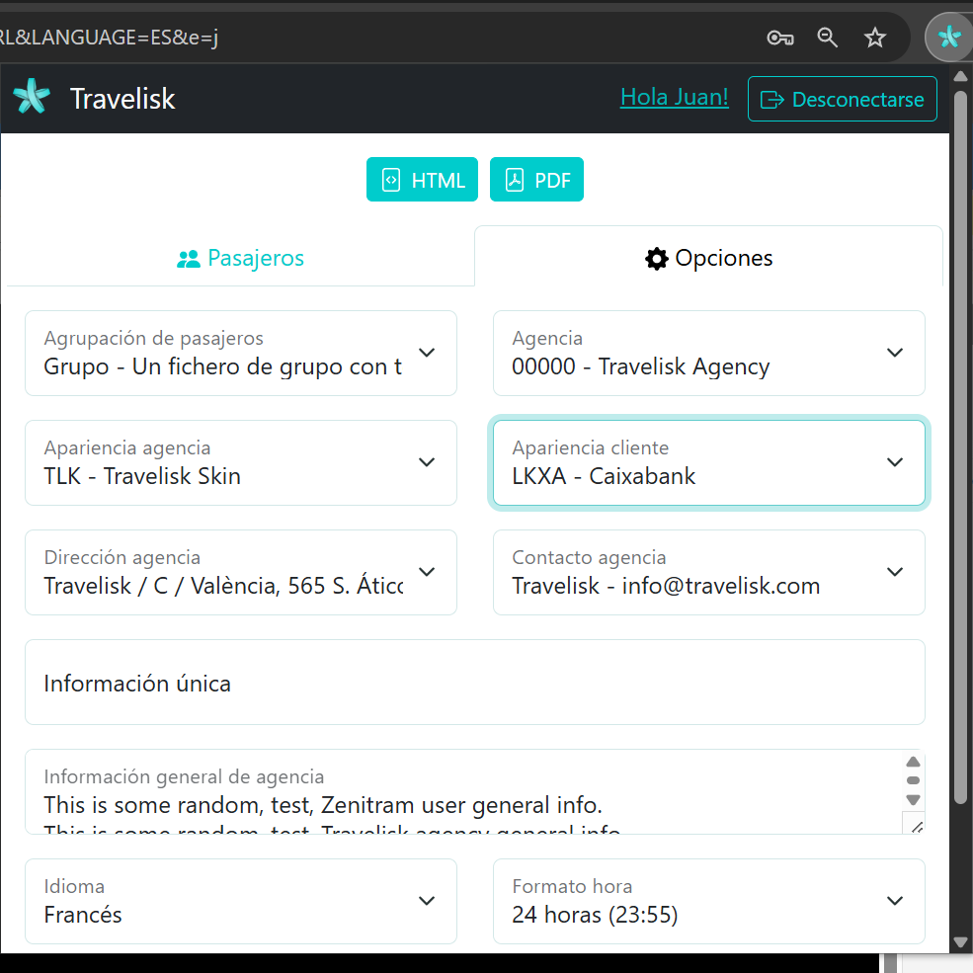This screenshot has width=973, height=973.
Task: Click the page vertical scrollbar thumb
Action: (960, 447)
